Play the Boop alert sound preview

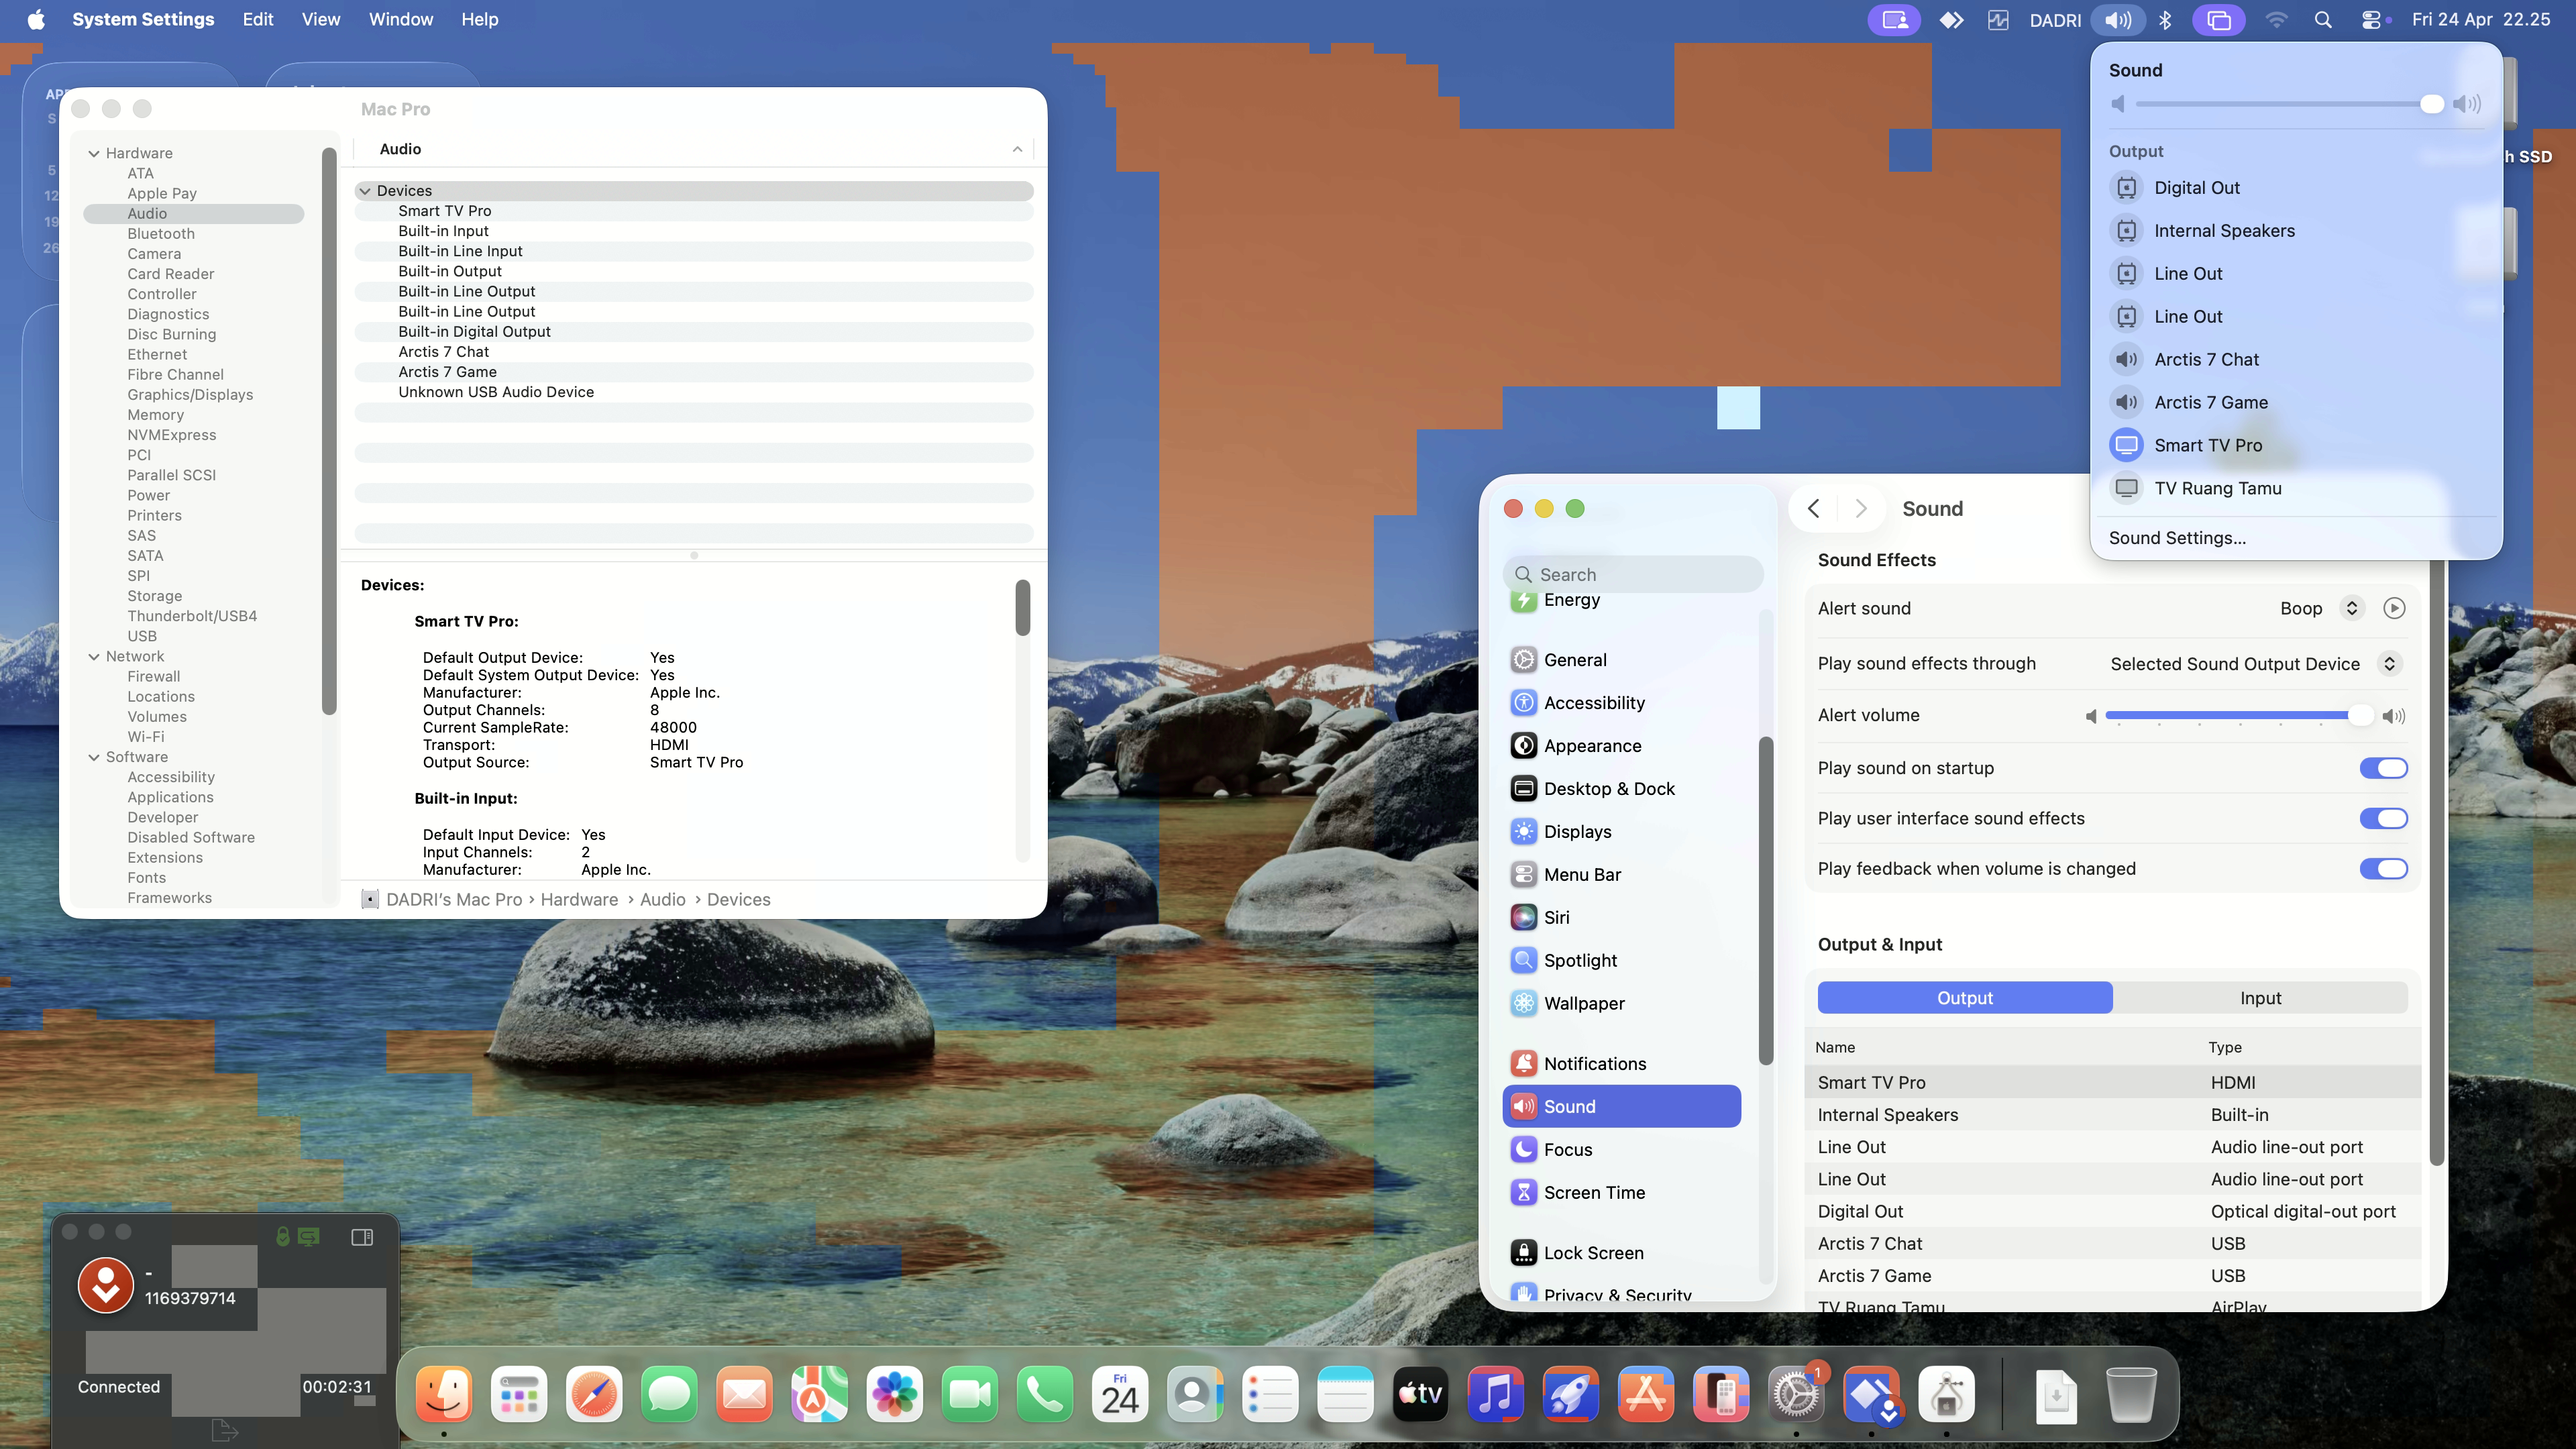coord(2394,608)
